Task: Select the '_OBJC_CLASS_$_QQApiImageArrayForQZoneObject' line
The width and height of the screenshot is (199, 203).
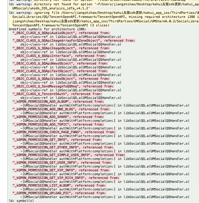Action: 74,41
